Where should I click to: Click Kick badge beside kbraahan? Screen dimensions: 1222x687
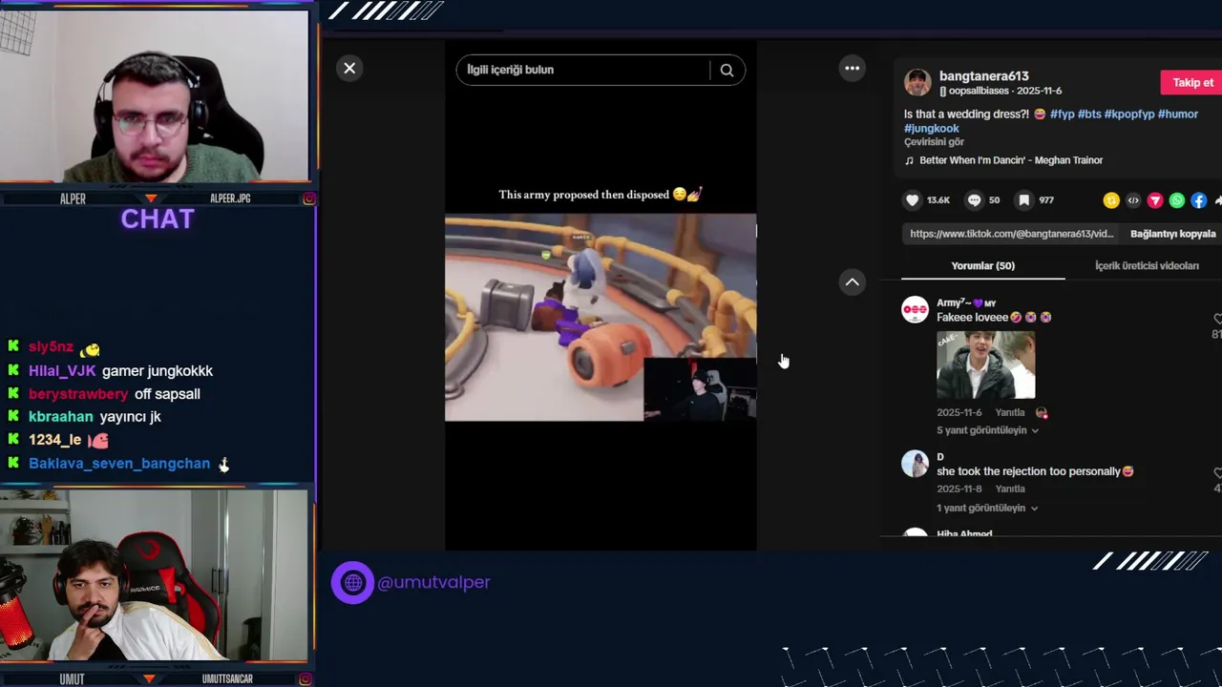pyautogui.click(x=13, y=417)
